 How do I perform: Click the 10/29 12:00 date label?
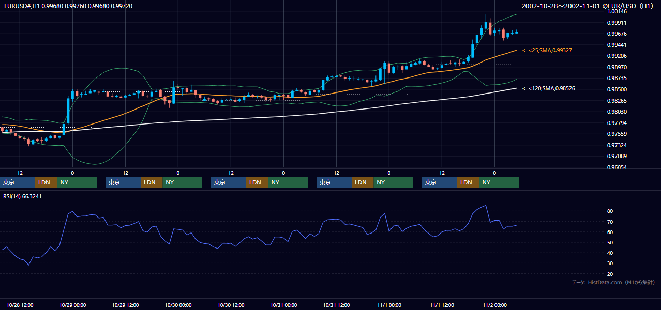[126, 305]
